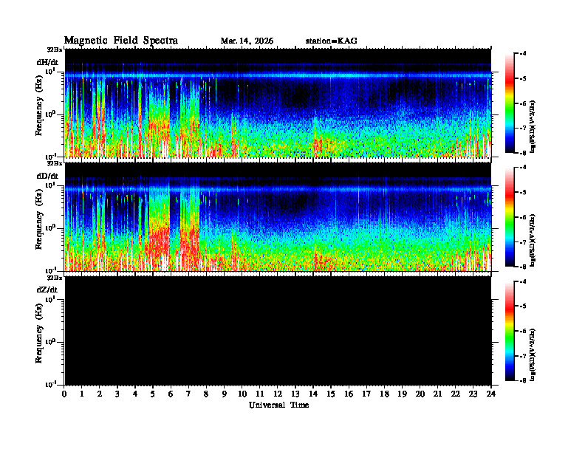Click the hour '10' tick label

click(x=242, y=394)
